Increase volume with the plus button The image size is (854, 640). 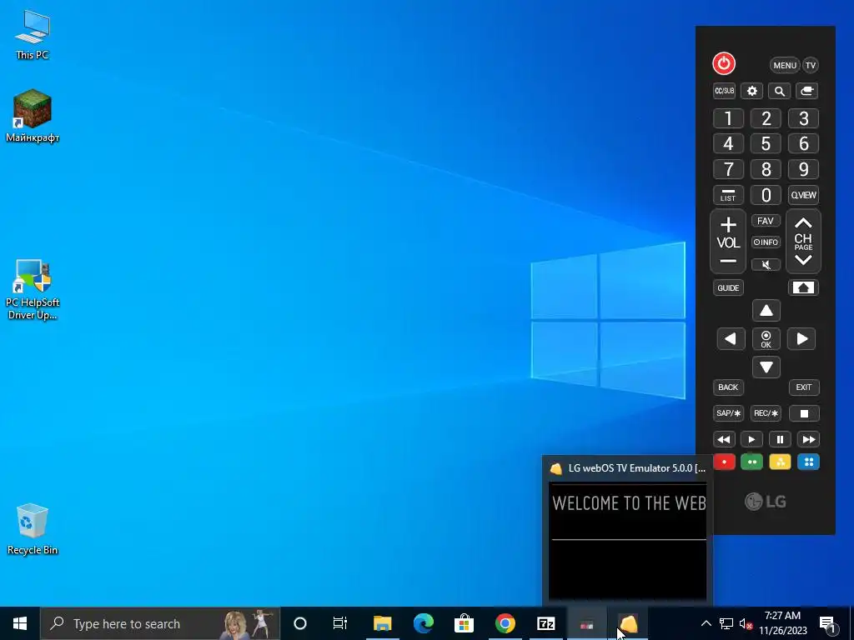tap(728, 224)
